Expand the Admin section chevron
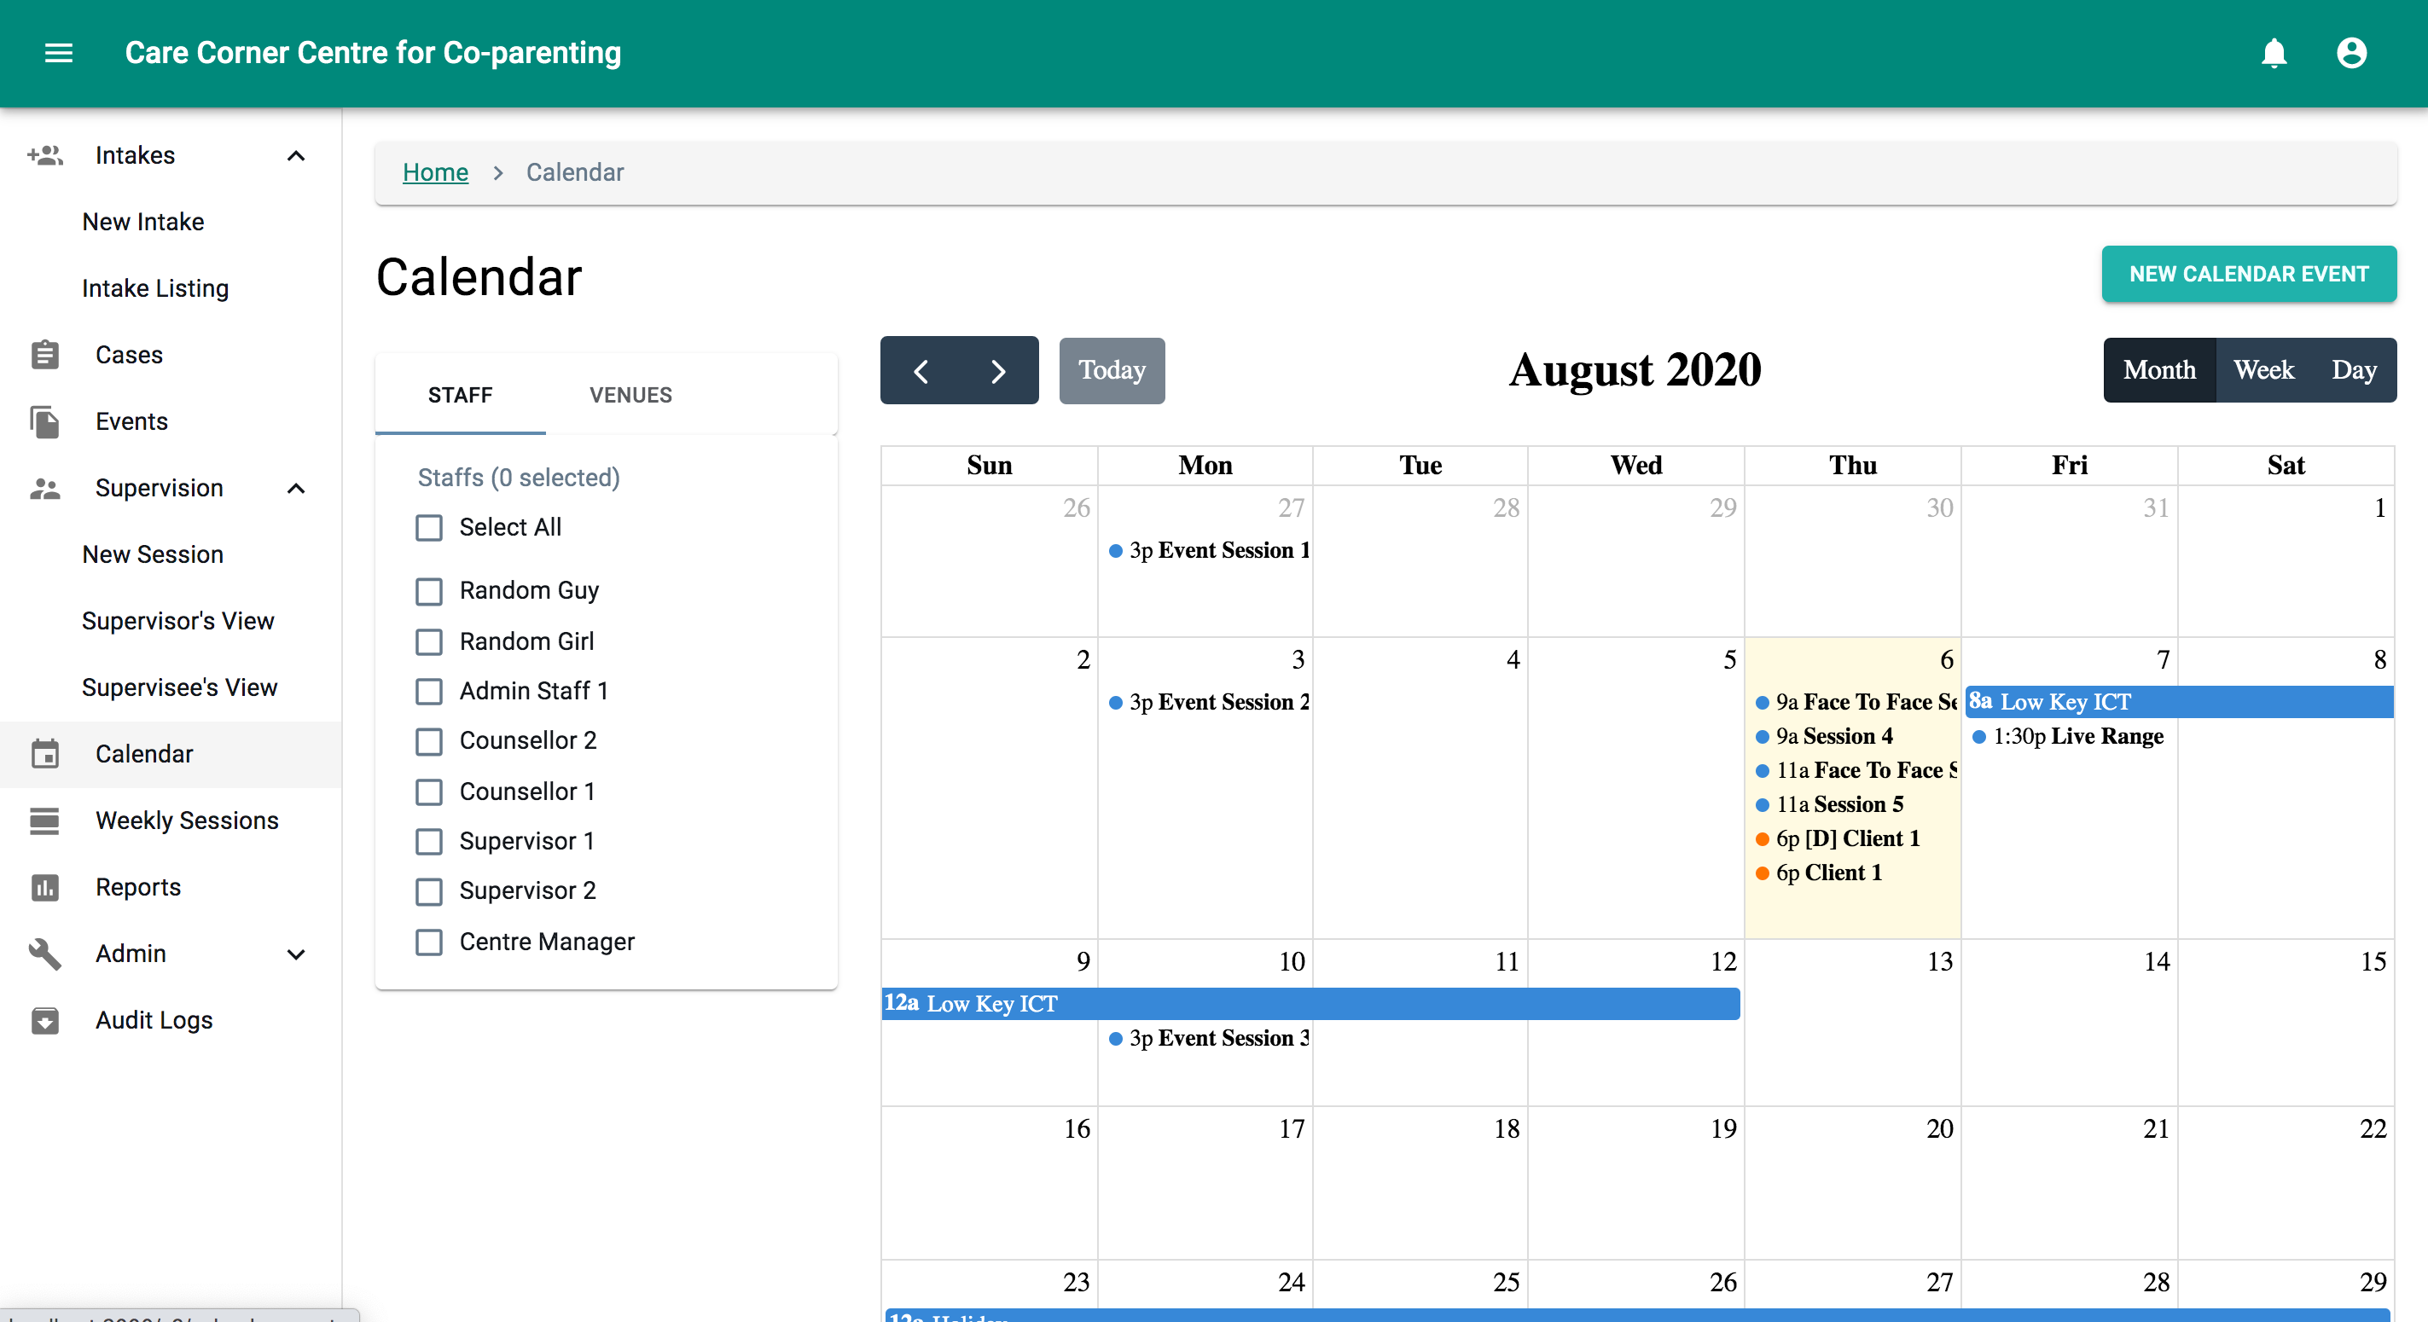2428x1322 pixels. tap(296, 954)
